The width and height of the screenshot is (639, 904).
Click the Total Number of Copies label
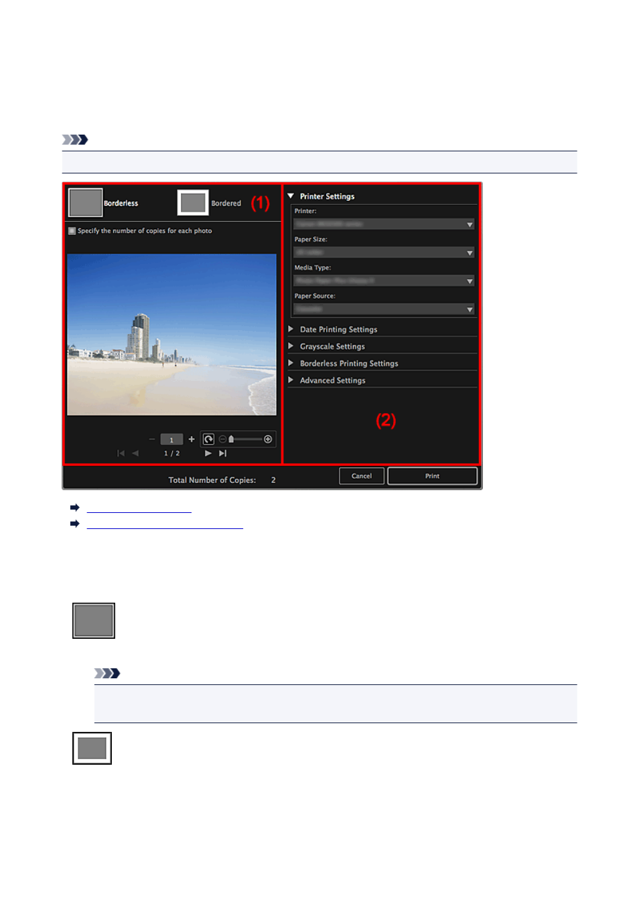212,480
